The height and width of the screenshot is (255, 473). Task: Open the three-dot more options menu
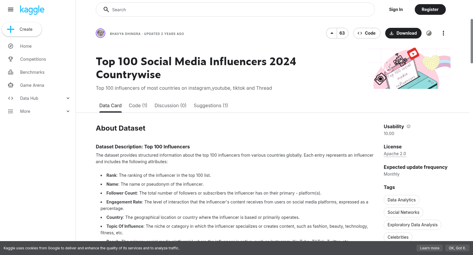click(x=443, y=33)
